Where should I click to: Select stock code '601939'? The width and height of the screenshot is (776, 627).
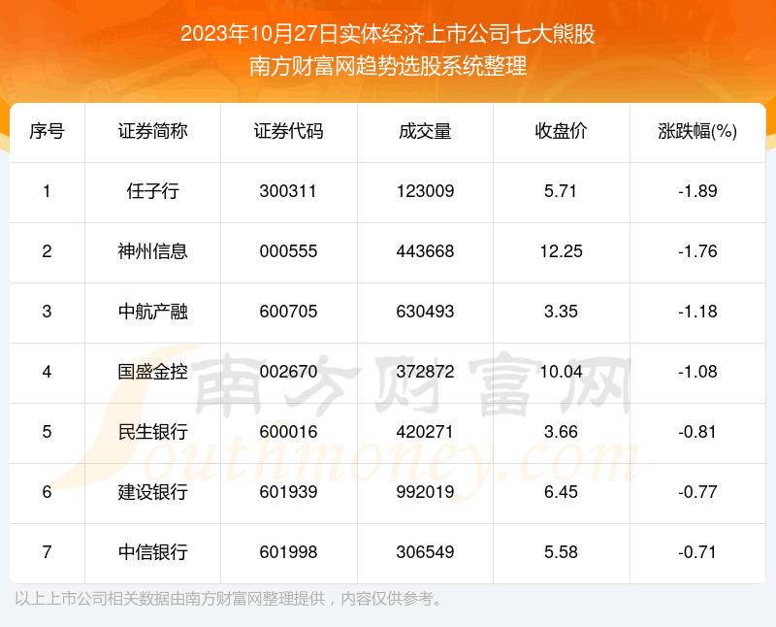click(288, 492)
